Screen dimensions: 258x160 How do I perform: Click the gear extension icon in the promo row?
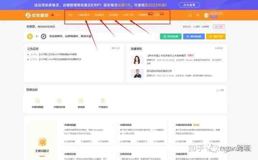click(44, 37)
